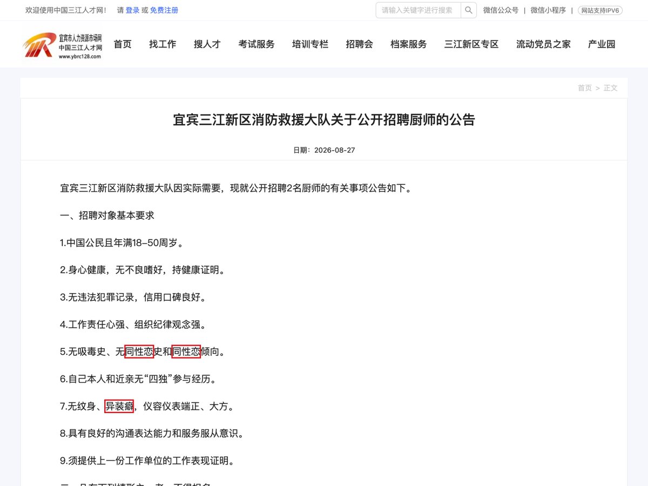Open the 免费注册 registration link
Image resolution: width=648 pixels, height=486 pixels.
coord(164,10)
